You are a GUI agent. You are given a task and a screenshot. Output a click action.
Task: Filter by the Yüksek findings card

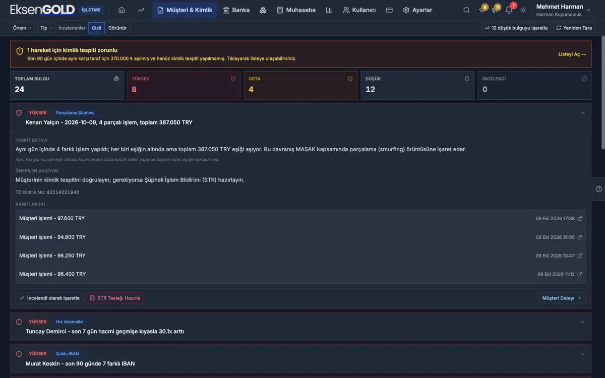pyautogui.click(x=184, y=85)
